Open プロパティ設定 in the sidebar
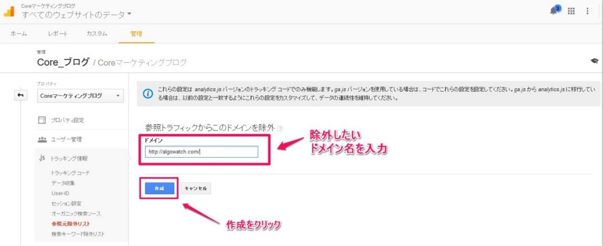603x246 pixels. [67, 120]
